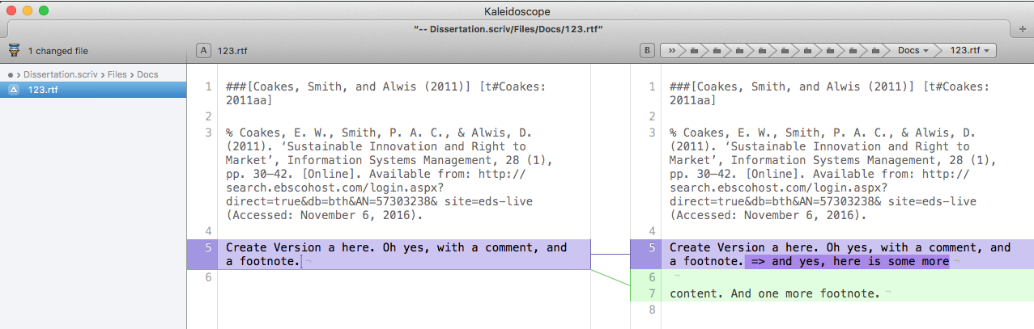Expand hidden path items with the double chevron
This screenshot has width=1034, height=329.
(x=673, y=50)
